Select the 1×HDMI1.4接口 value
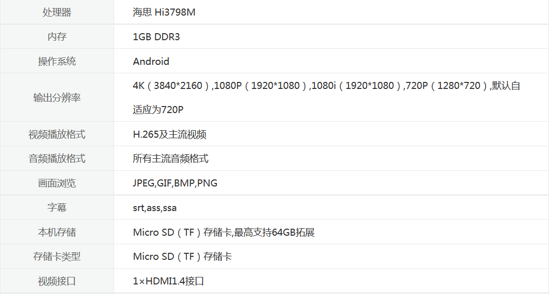Viewport: 549px width, 294px height. 168,281
